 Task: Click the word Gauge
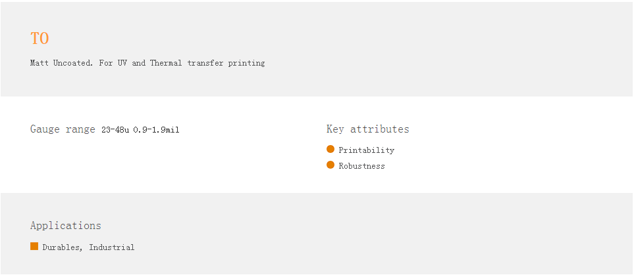click(x=45, y=129)
